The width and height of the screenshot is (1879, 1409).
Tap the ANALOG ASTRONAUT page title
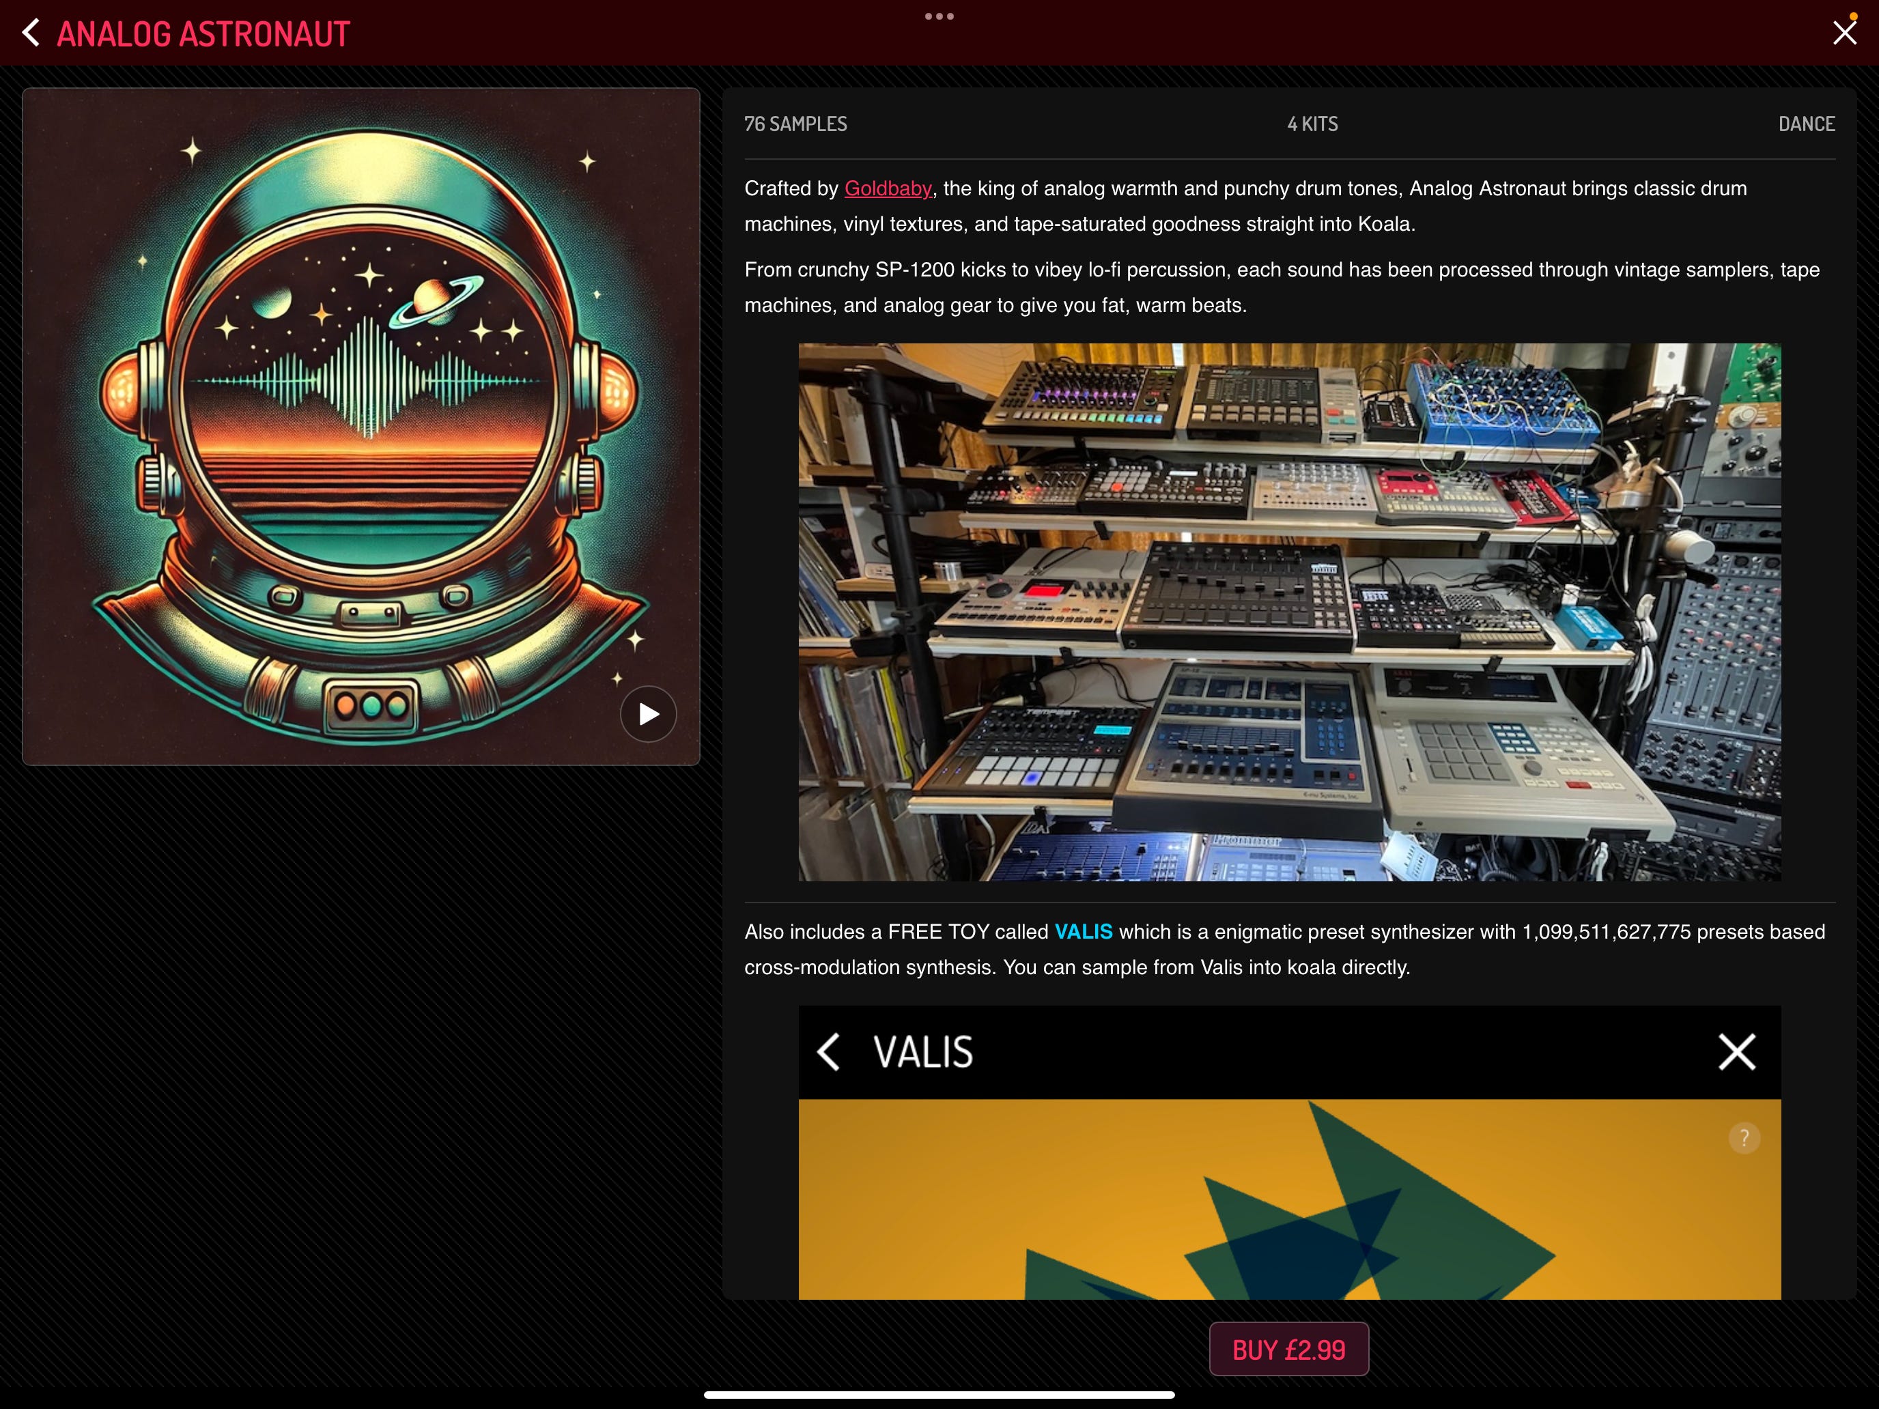pyautogui.click(x=204, y=34)
